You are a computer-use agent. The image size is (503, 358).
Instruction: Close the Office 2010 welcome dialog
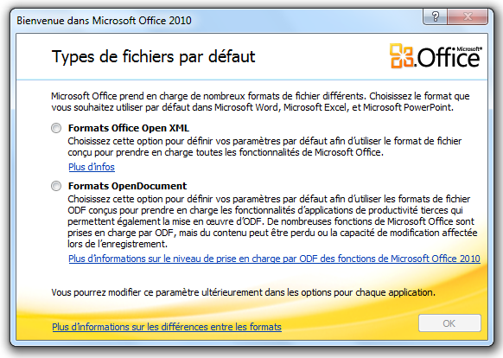pyautogui.click(x=468, y=16)
